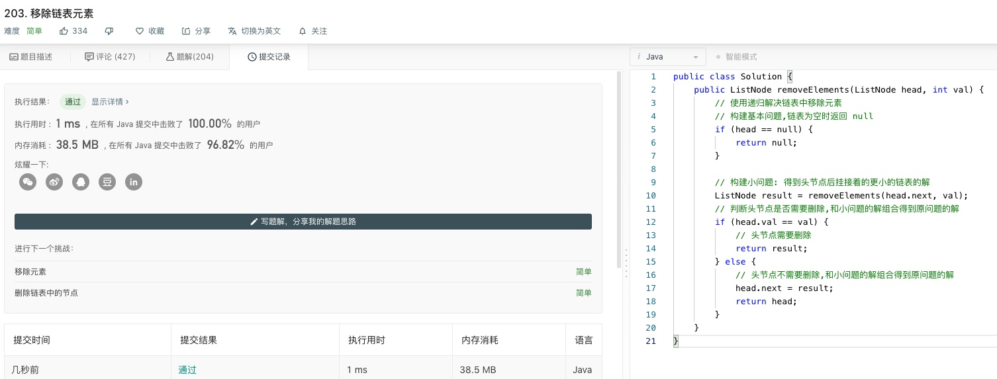Click the 分享 share icon
Screen dimensions: 997x379
[x=186, y=31]
